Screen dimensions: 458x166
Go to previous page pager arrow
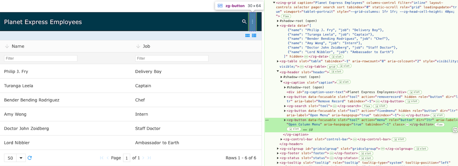click(x=108, y=158)
